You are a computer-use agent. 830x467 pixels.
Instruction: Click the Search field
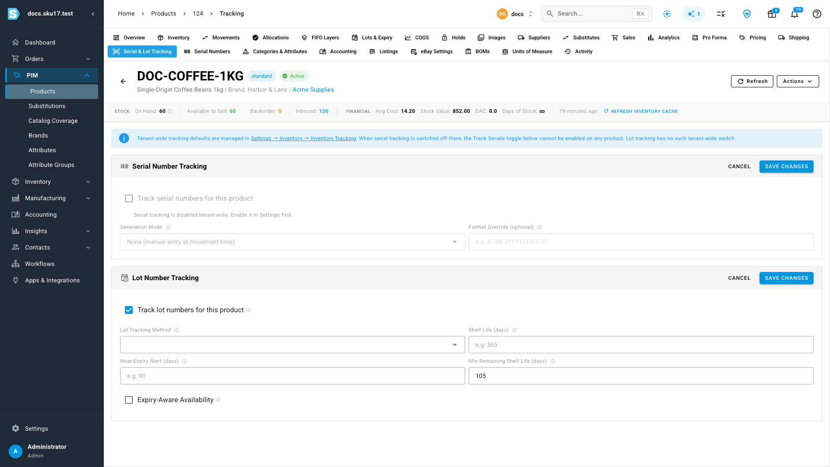[597, 14]
